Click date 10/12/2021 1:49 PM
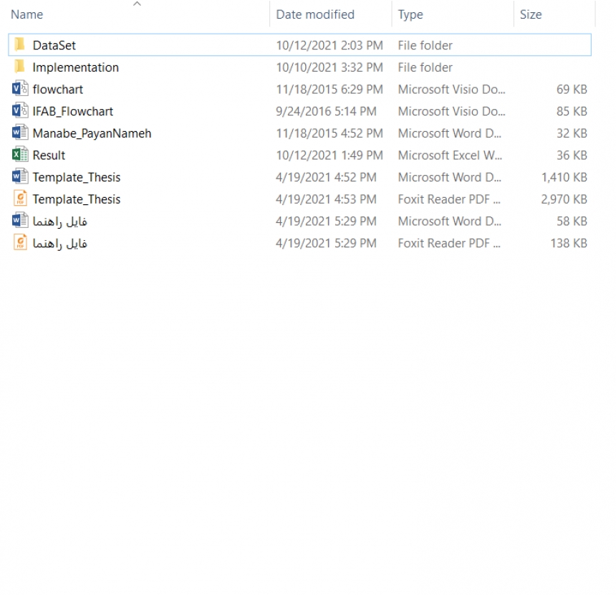616x595 pixels. tap(329, 156)
